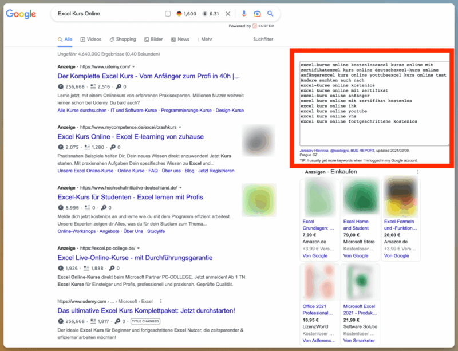Open the three-dot menu on the Einkaufen panel
The height and width of the screenshot is (351, 458).
click(x=418, y=172)
